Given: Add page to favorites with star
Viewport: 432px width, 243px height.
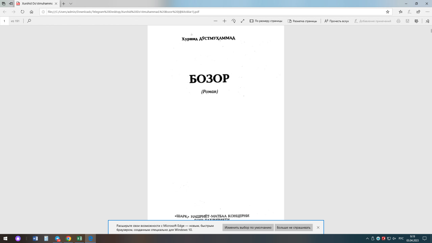Looking at the screenshot, I should coord(388,11).
